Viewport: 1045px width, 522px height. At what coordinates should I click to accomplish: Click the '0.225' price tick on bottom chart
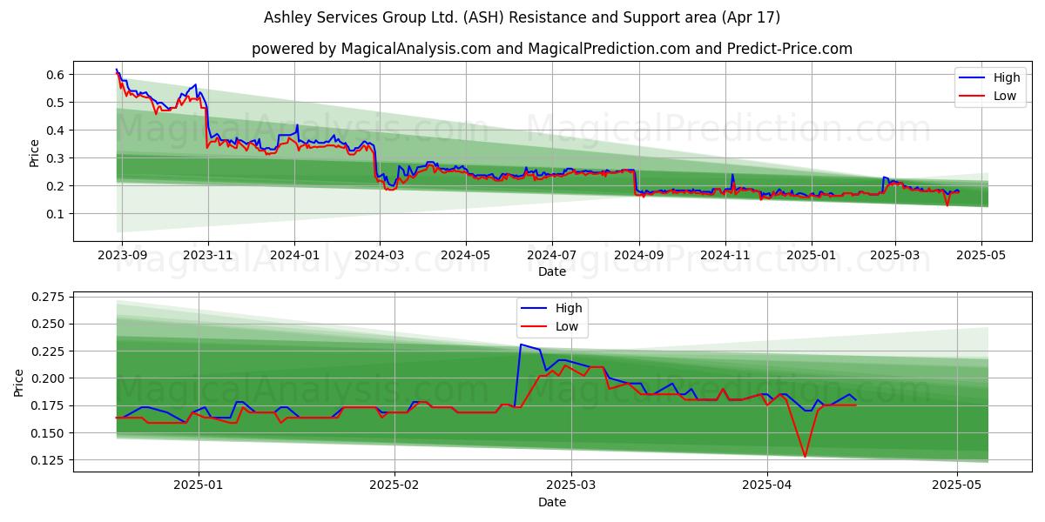48,351
